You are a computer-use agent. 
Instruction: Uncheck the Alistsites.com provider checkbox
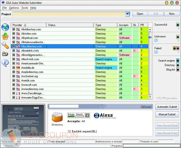(x=14, y=34)
